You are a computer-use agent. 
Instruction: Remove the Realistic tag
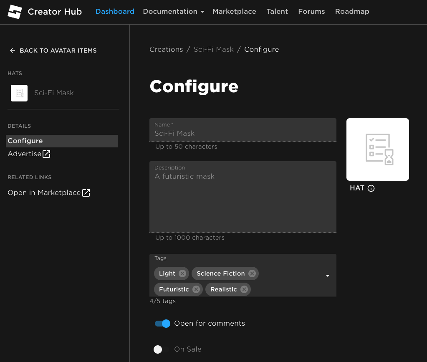(244, 289)
